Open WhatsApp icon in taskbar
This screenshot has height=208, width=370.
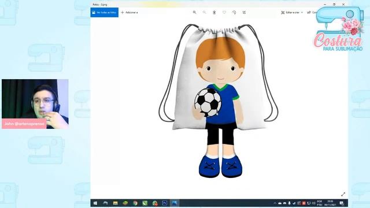(155, 203)
